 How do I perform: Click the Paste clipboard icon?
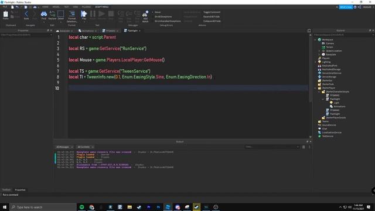[5, 15]
